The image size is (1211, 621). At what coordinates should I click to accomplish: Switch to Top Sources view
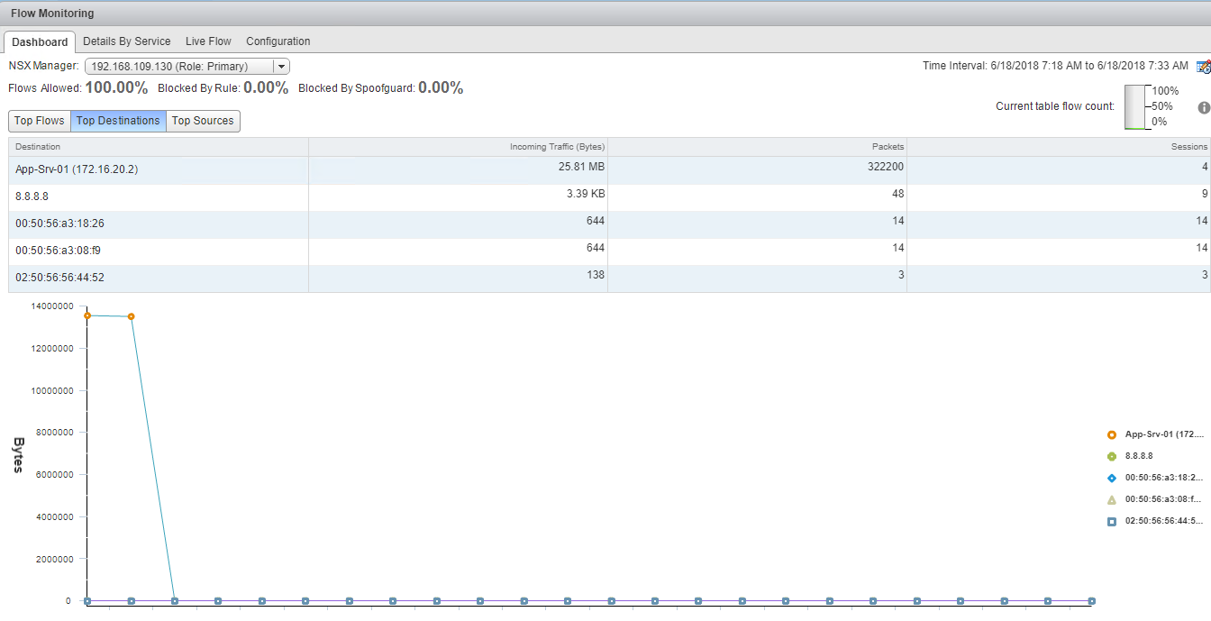click(203, 121)
